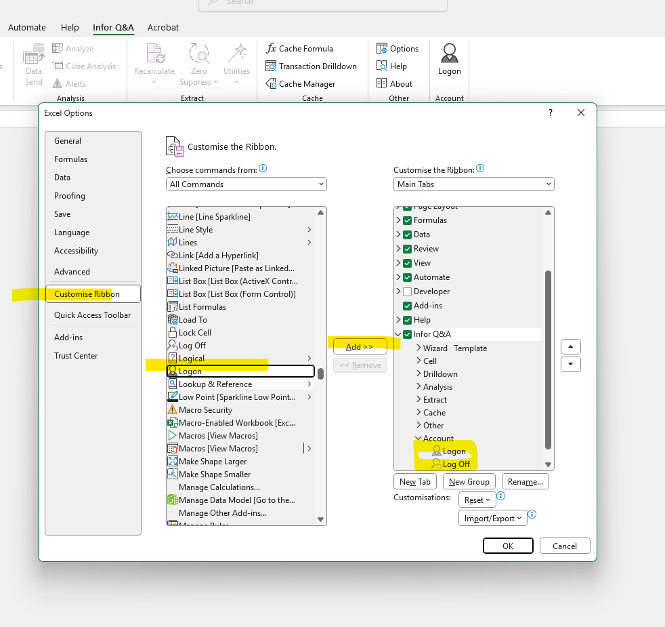Click the Data Send ribbon icon
665x627 pixels.
click(x=34, y=54)
